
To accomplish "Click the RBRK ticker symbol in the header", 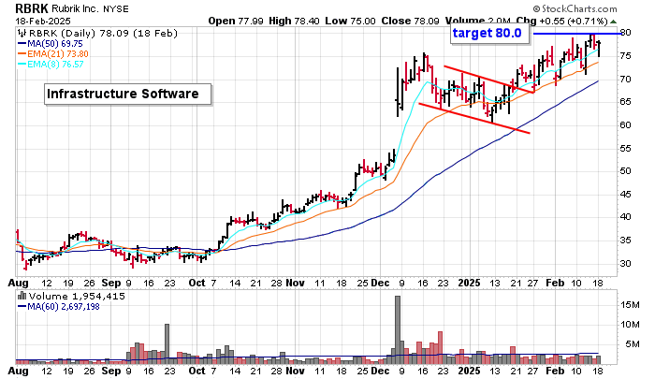I will (32, 8).
